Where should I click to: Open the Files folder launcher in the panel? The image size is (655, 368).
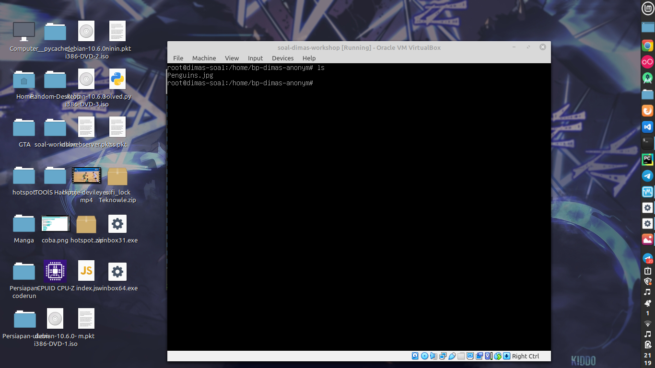coord(648,94)
